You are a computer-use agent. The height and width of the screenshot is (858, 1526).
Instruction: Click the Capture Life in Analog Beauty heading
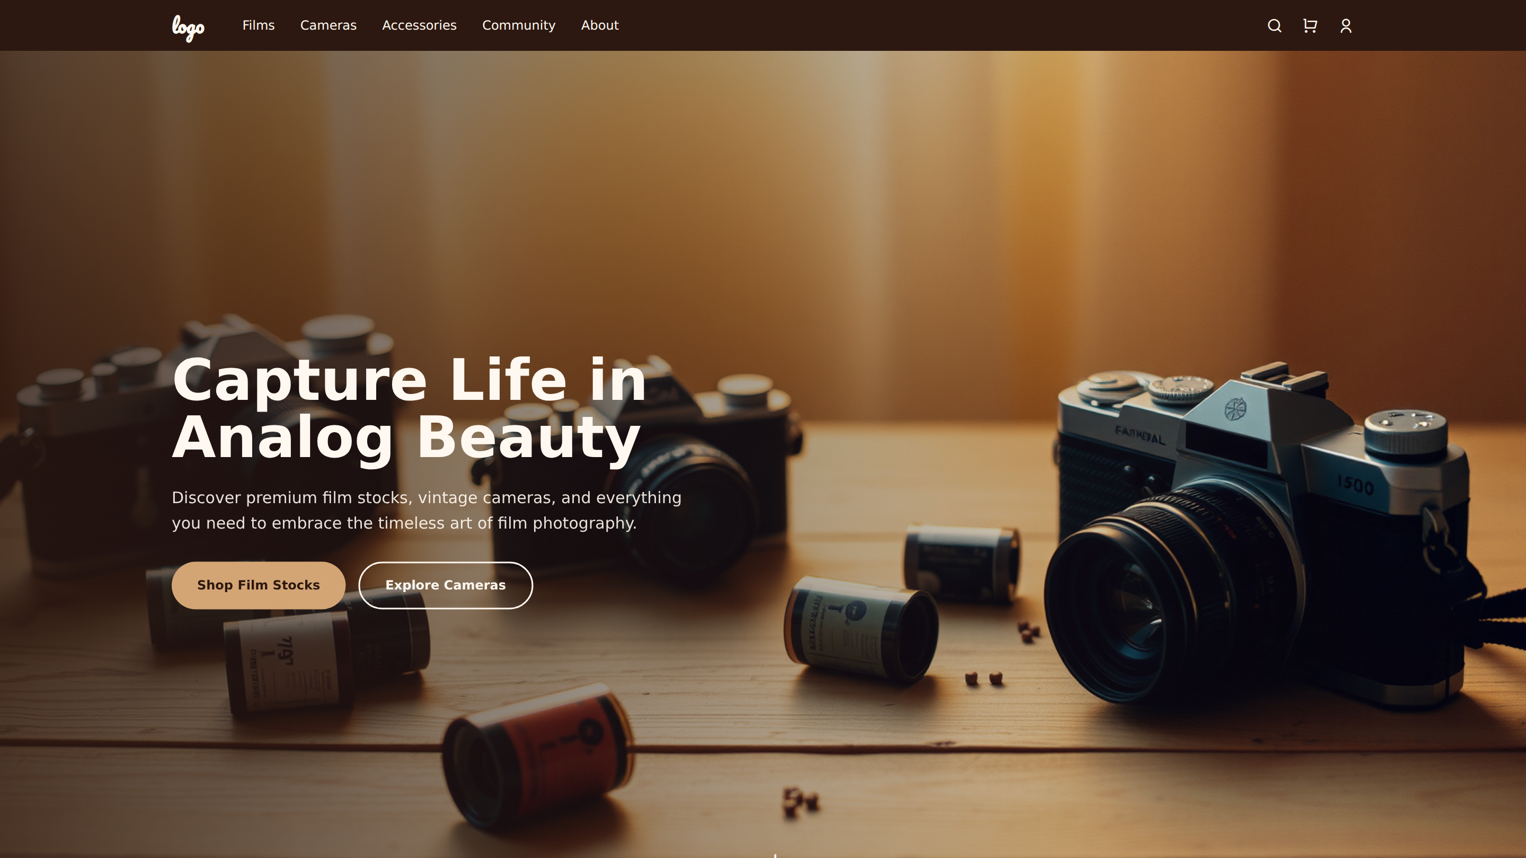409,408
